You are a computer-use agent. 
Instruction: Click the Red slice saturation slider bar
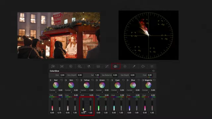[x=60, y=106]
